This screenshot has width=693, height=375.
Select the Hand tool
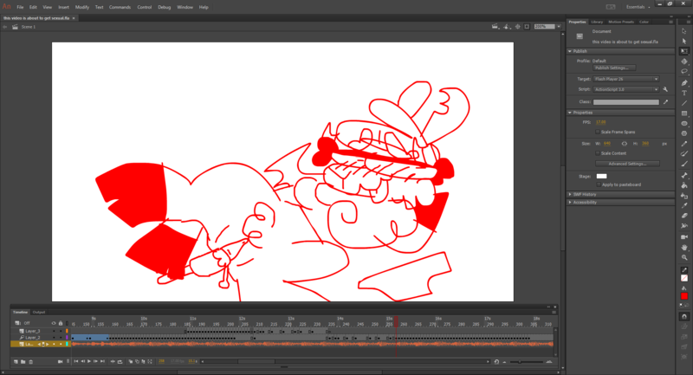[684, 247]
